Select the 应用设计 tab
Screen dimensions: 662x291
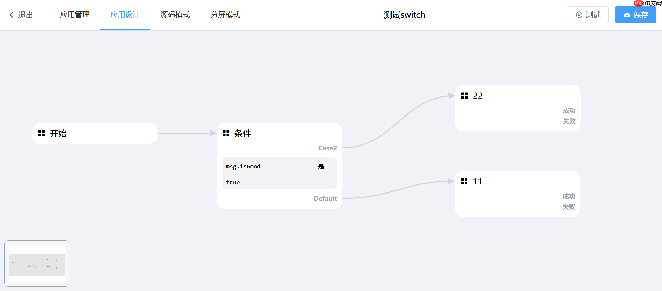[x=125, y=15]
